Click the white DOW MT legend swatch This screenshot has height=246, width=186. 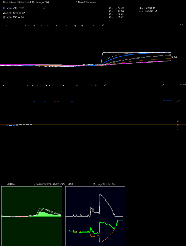[x=4, y=13]
